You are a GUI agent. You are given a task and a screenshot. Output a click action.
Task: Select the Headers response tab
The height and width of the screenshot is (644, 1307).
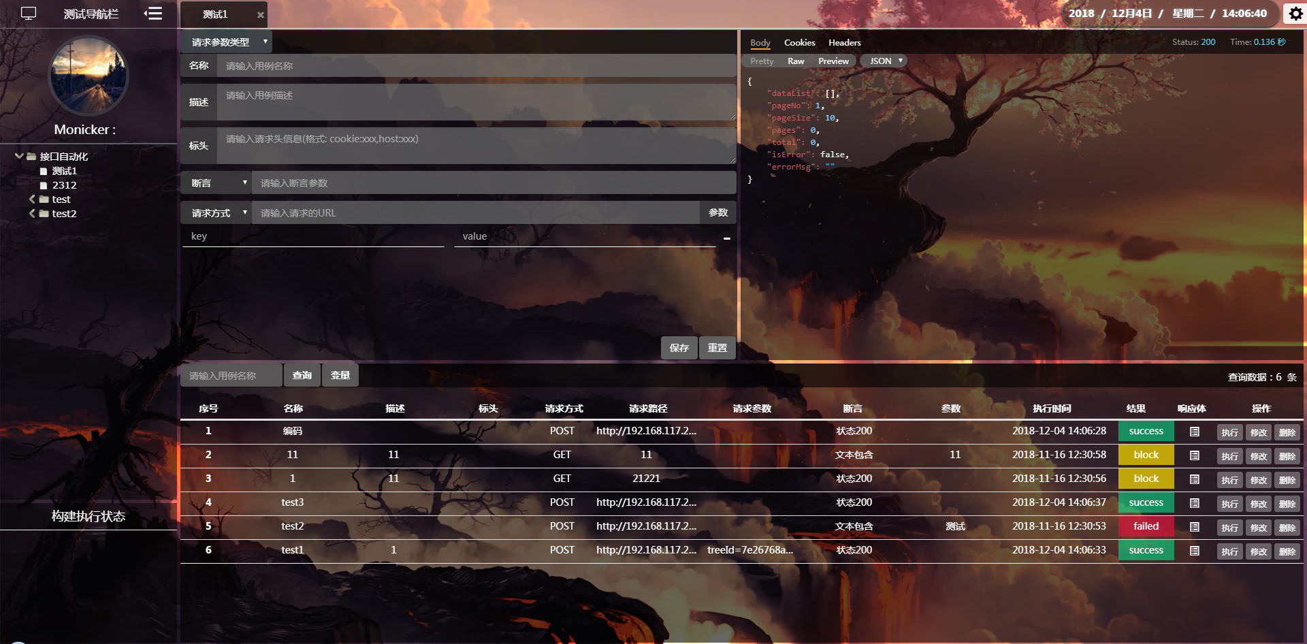click(845, 43)
